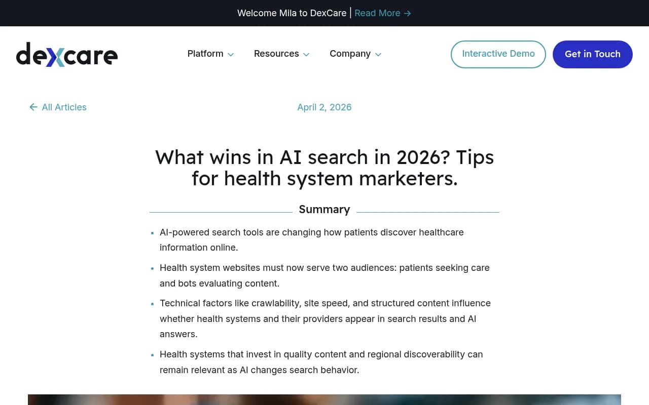Click the dexcare logo
The width and height of the screenshot is (649, 405).
point(67,55)
